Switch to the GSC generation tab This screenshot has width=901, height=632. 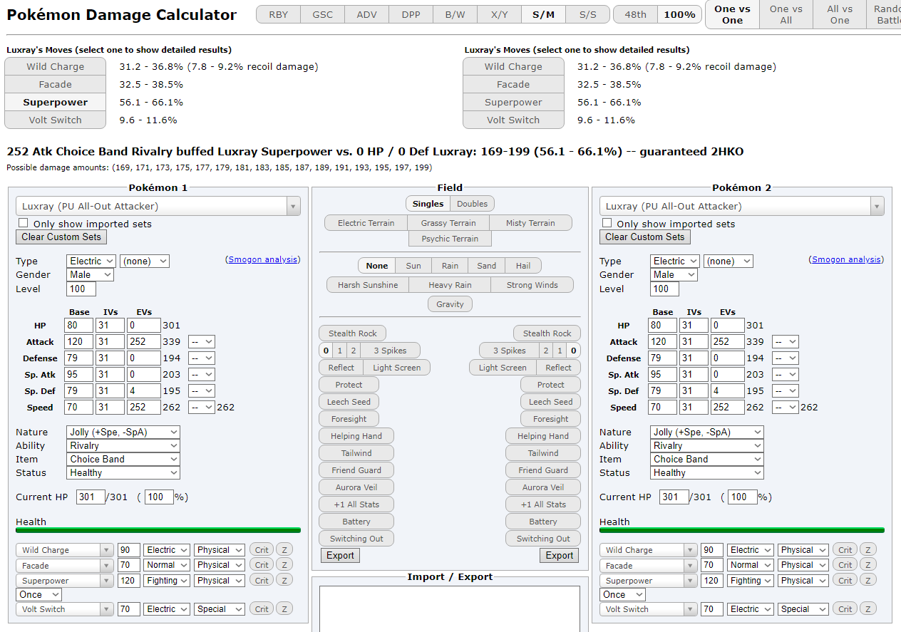(x=323, y=14)
